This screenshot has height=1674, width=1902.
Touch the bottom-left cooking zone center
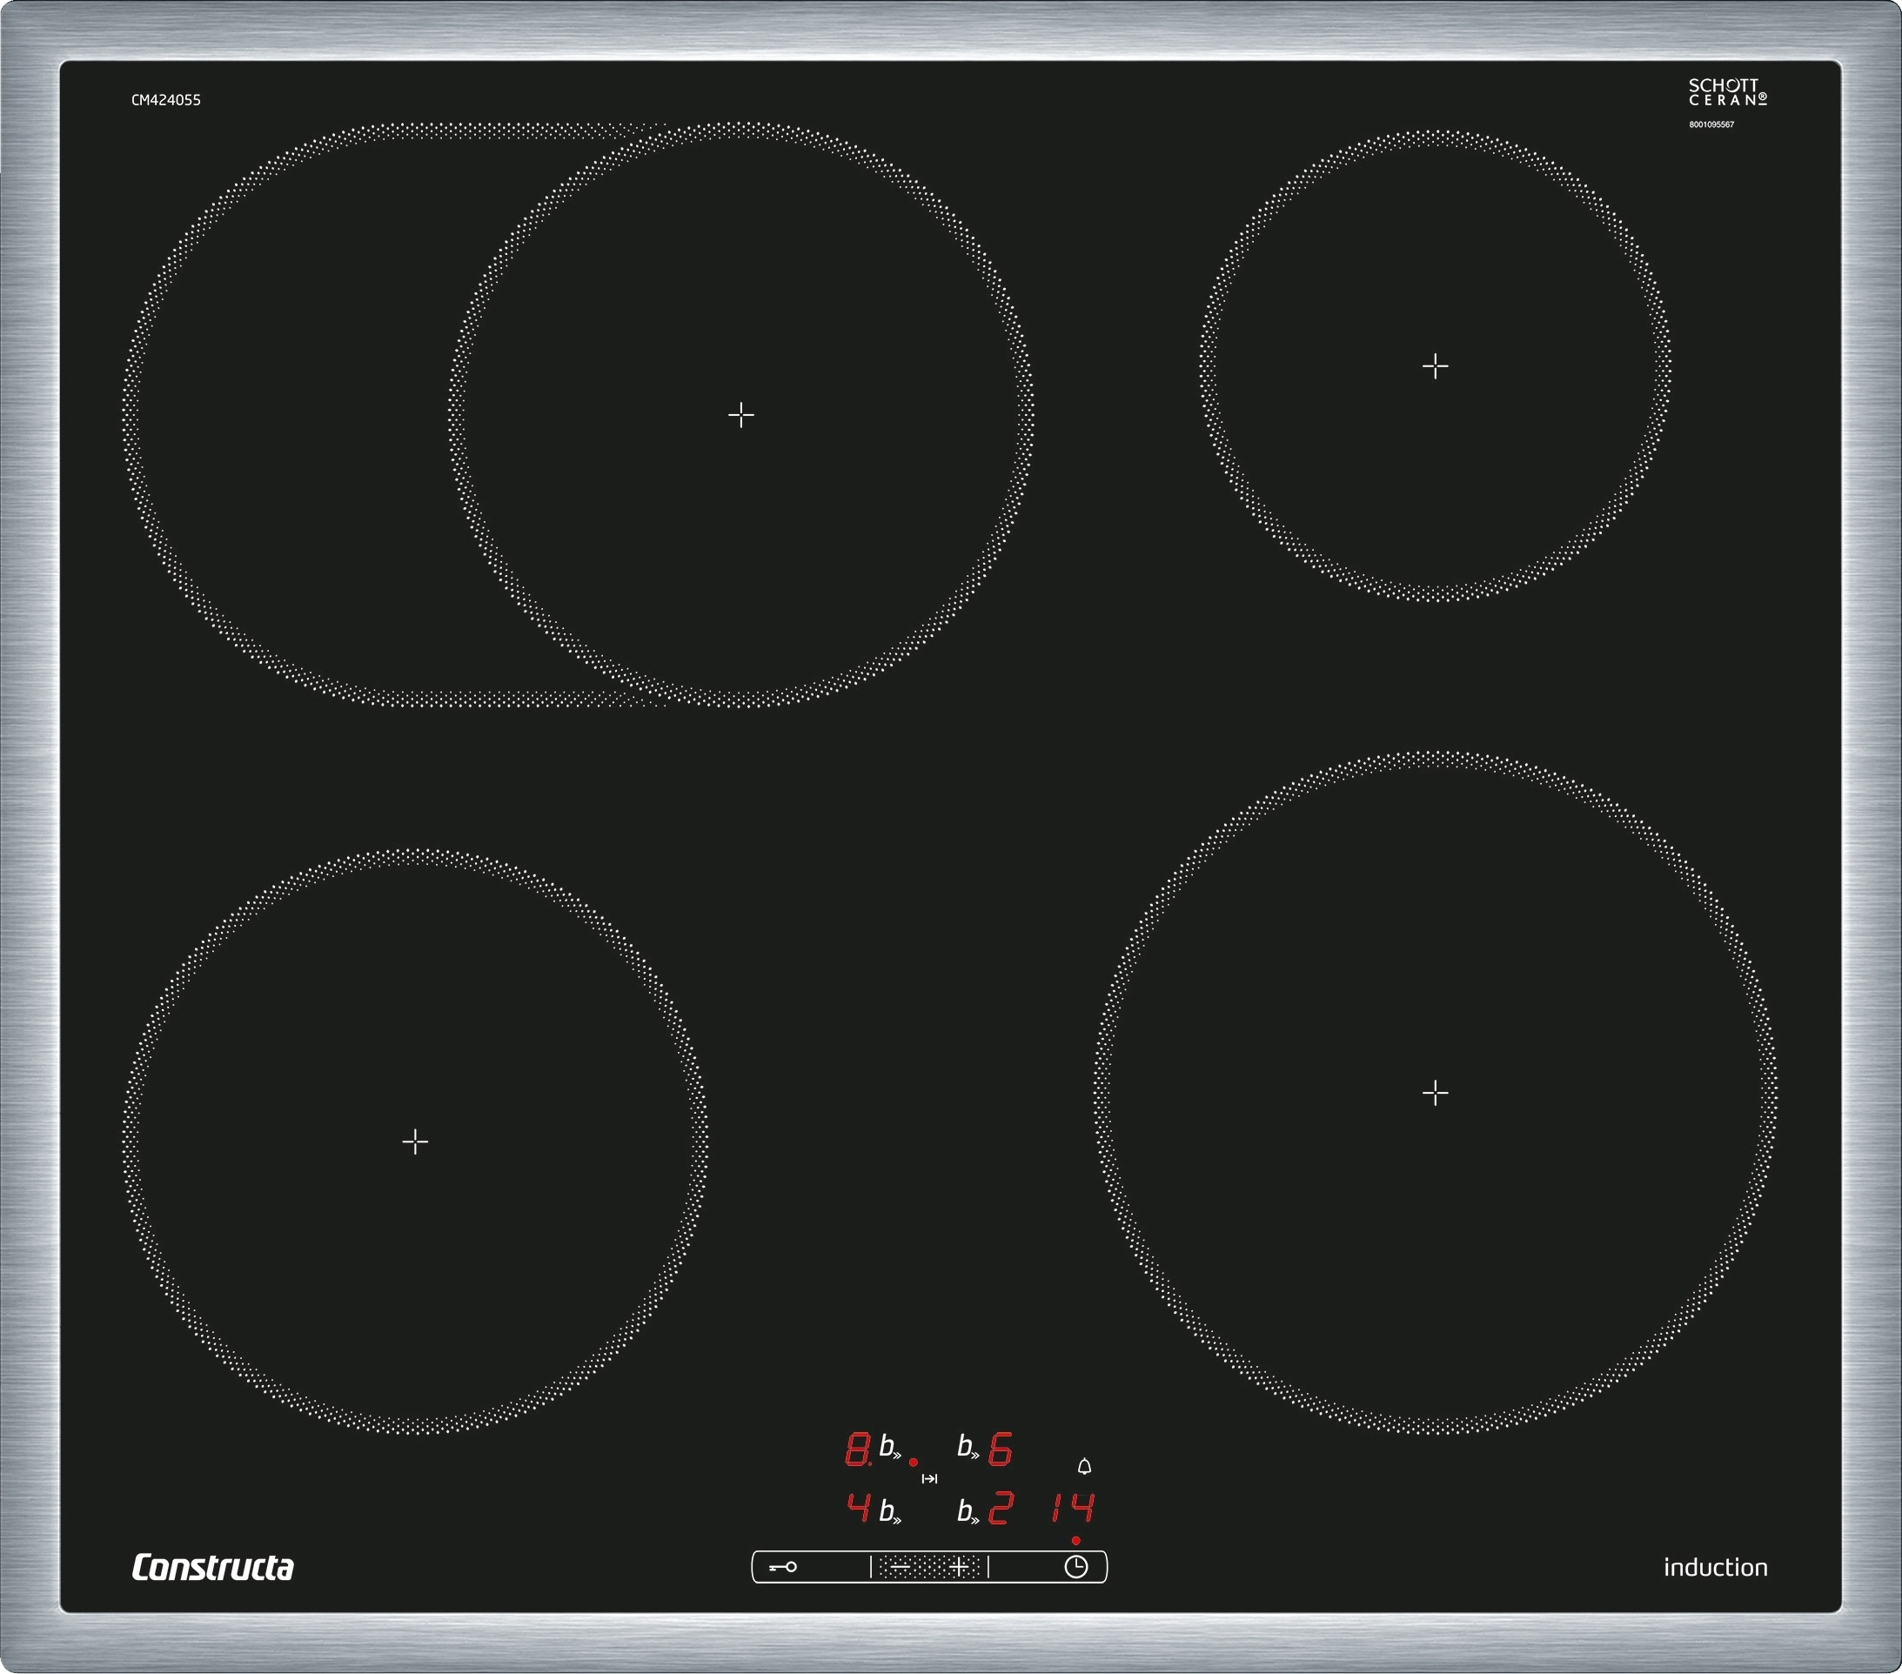click(415, 1141)
